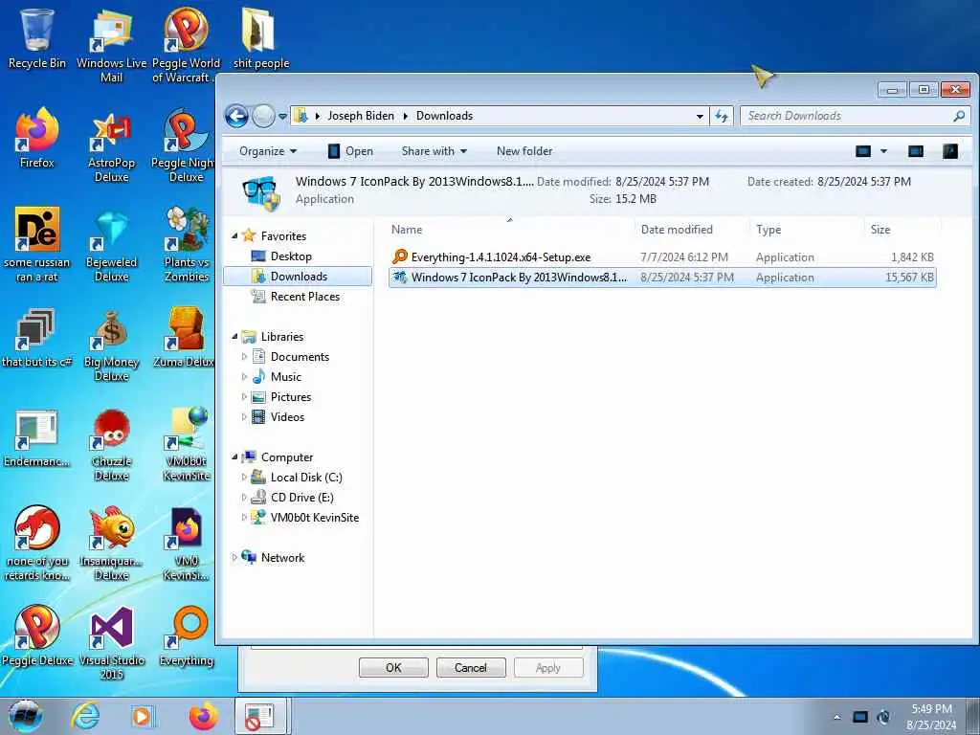Open the recent pages dropdown arrow

[x=282, y=116]
